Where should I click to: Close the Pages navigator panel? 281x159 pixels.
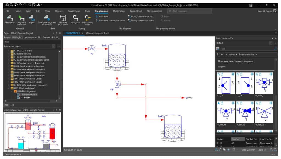point(60,33)
